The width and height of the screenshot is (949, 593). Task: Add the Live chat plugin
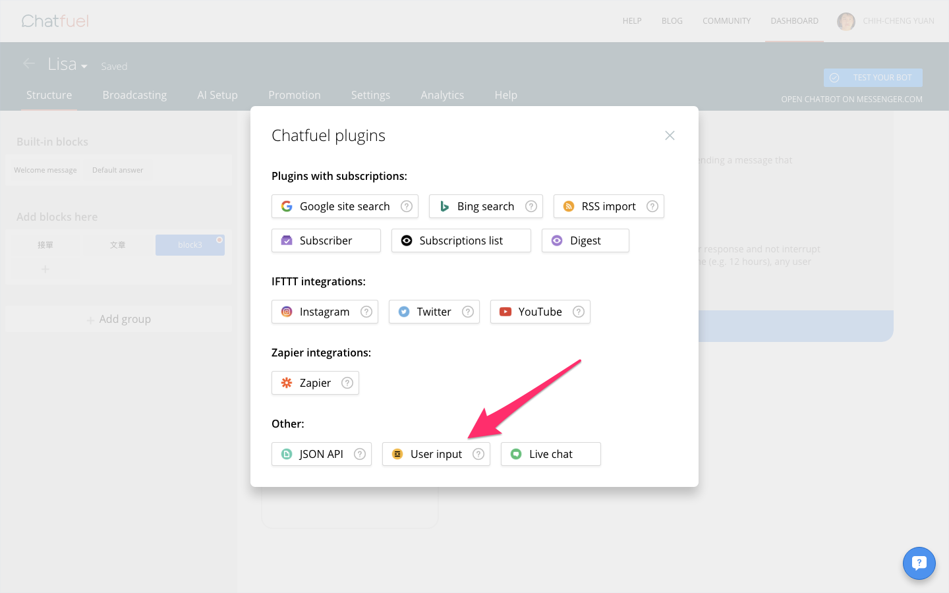[x=551, y=454]
